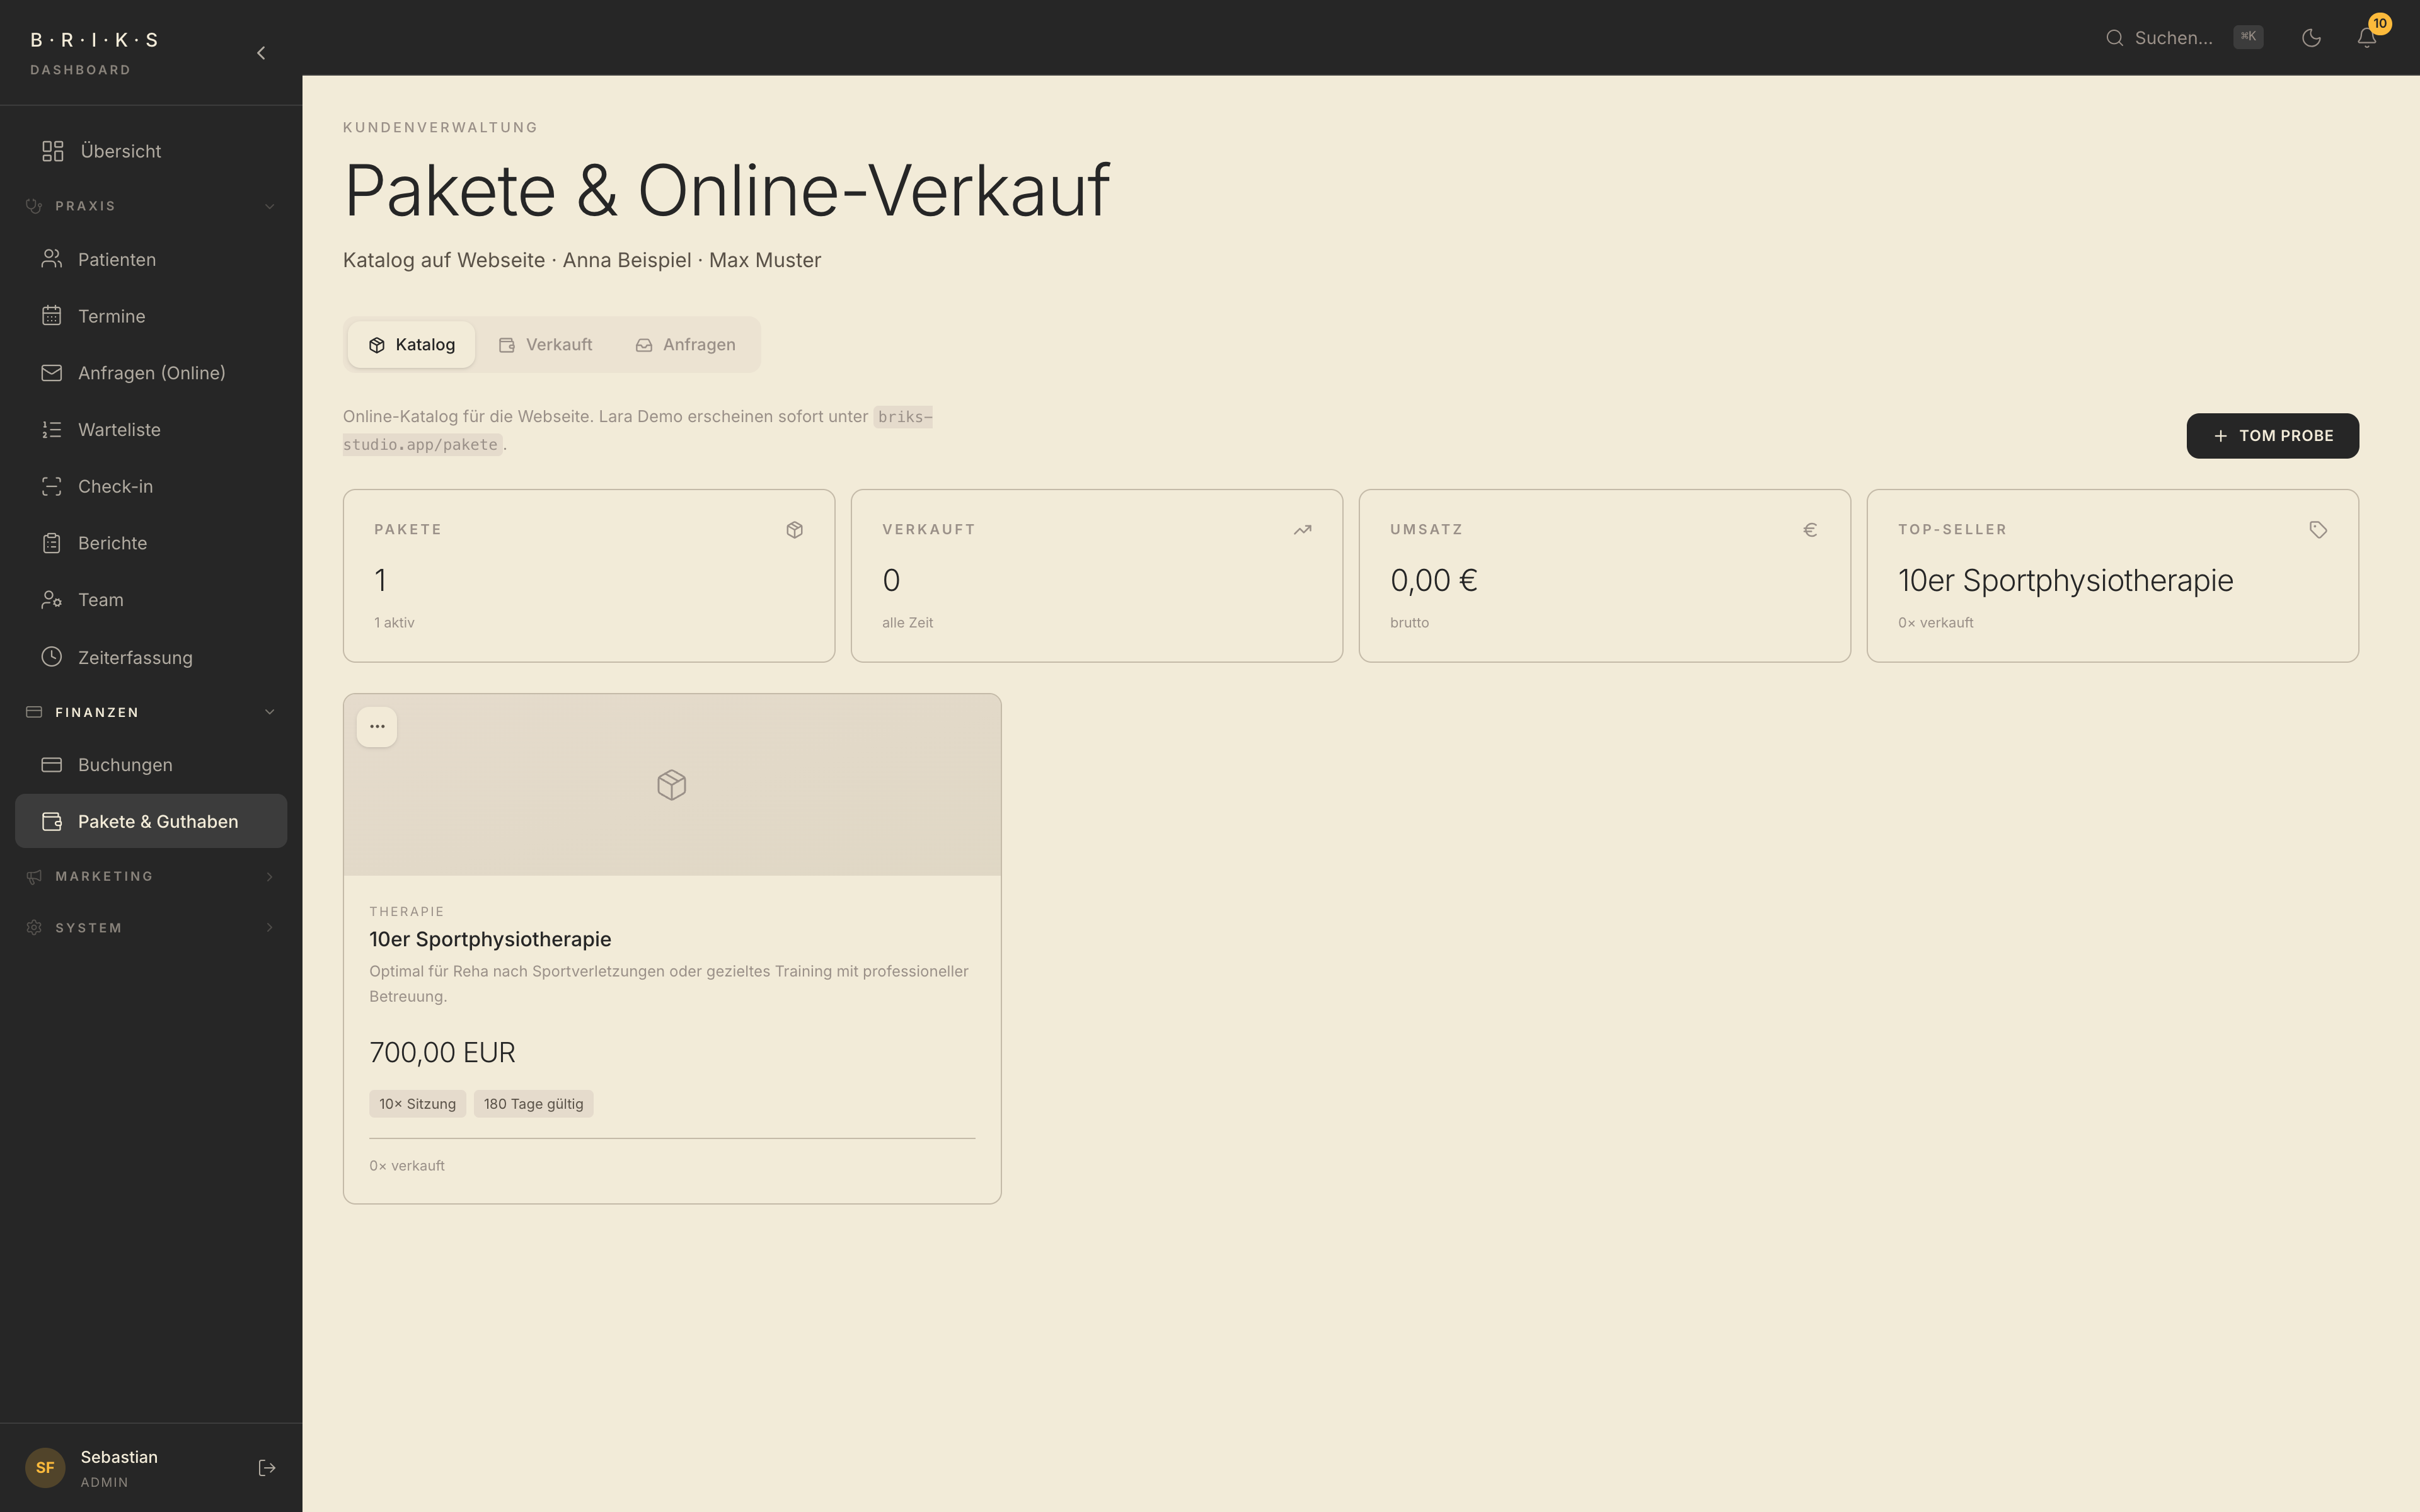Image resolution: width=2420 pixels, height=1512 pixels.
Task: Toggle dark mode with the moon icon
Action: 2311,38
